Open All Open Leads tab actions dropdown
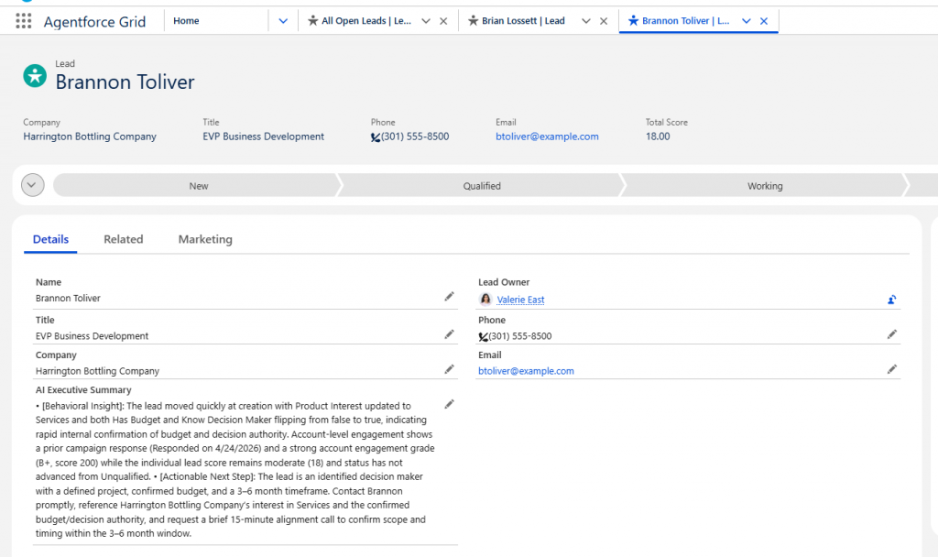The height and width of the screenshot is (557, 938). coord(426,21)
